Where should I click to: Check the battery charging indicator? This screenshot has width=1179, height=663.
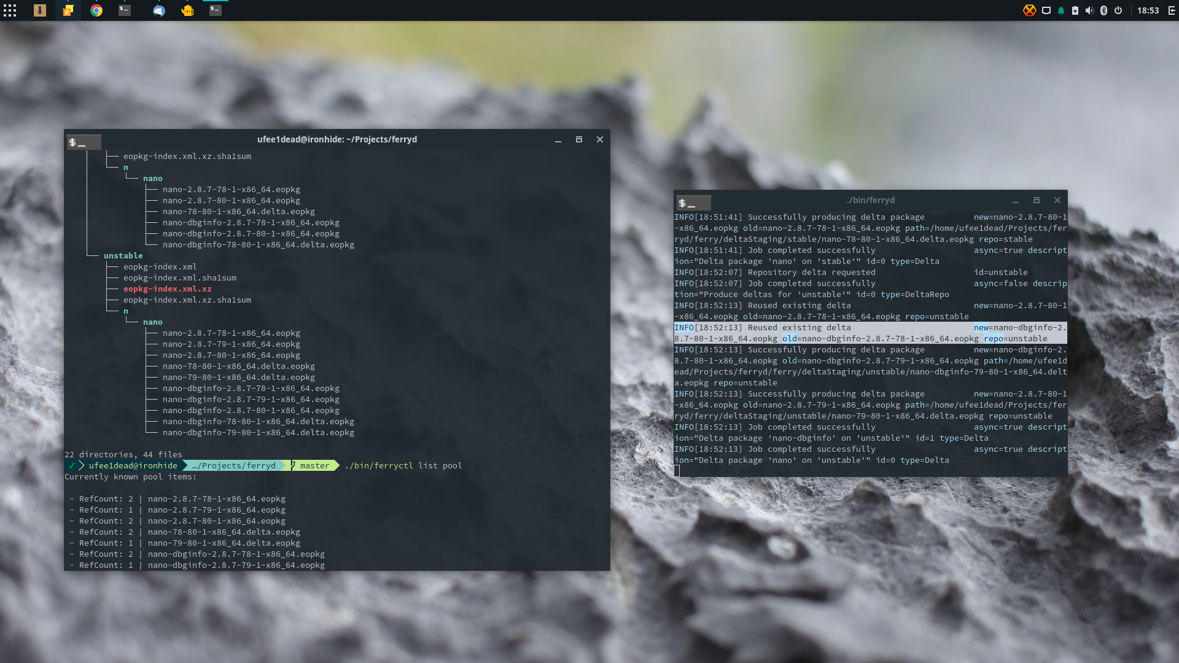(x=1075, y=10)
